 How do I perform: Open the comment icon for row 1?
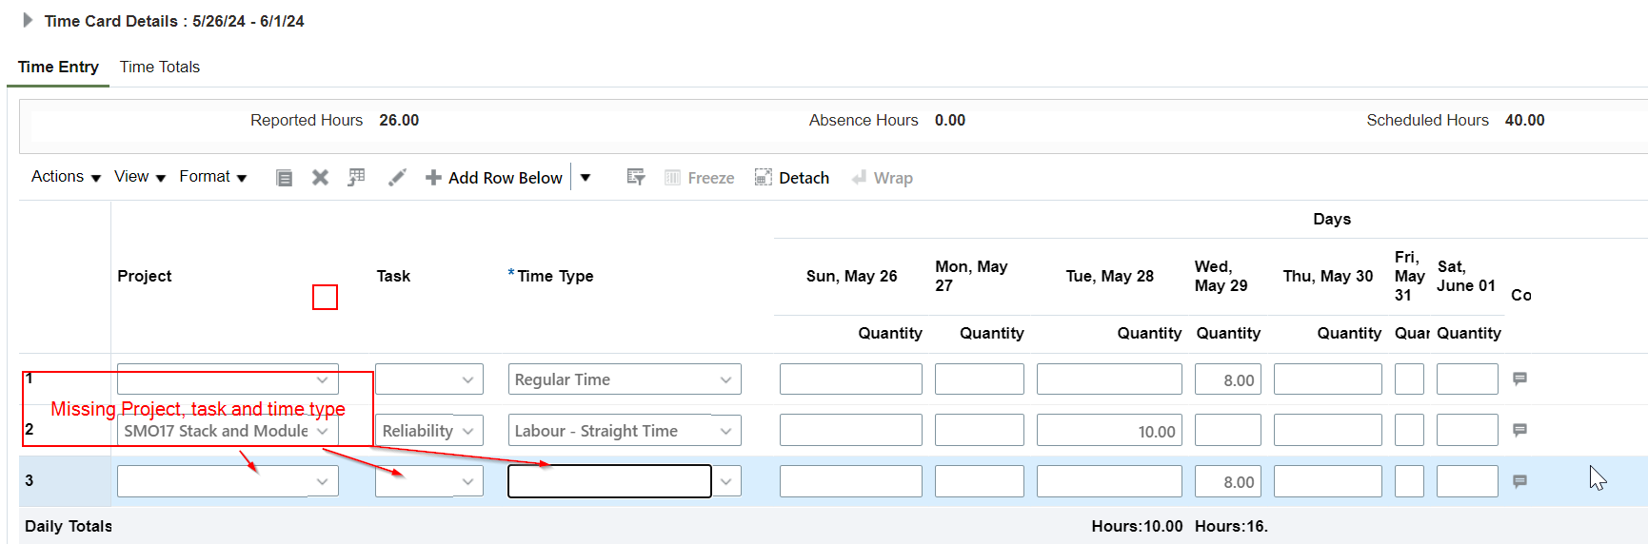click(x=1519, y=379)
